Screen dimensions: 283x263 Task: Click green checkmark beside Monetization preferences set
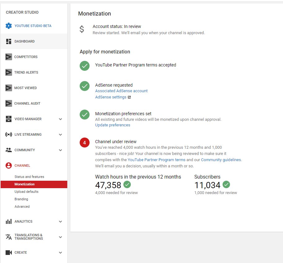pos(85,115)
